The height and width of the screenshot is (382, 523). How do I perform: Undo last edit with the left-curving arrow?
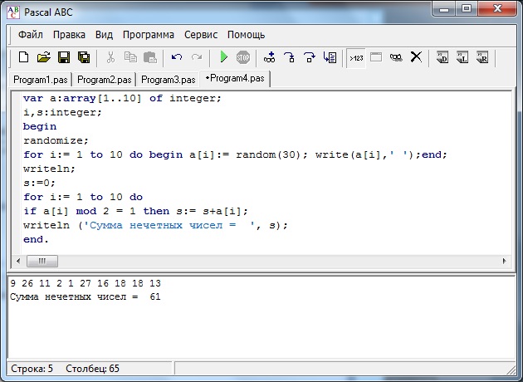click(x=177, y=57)
